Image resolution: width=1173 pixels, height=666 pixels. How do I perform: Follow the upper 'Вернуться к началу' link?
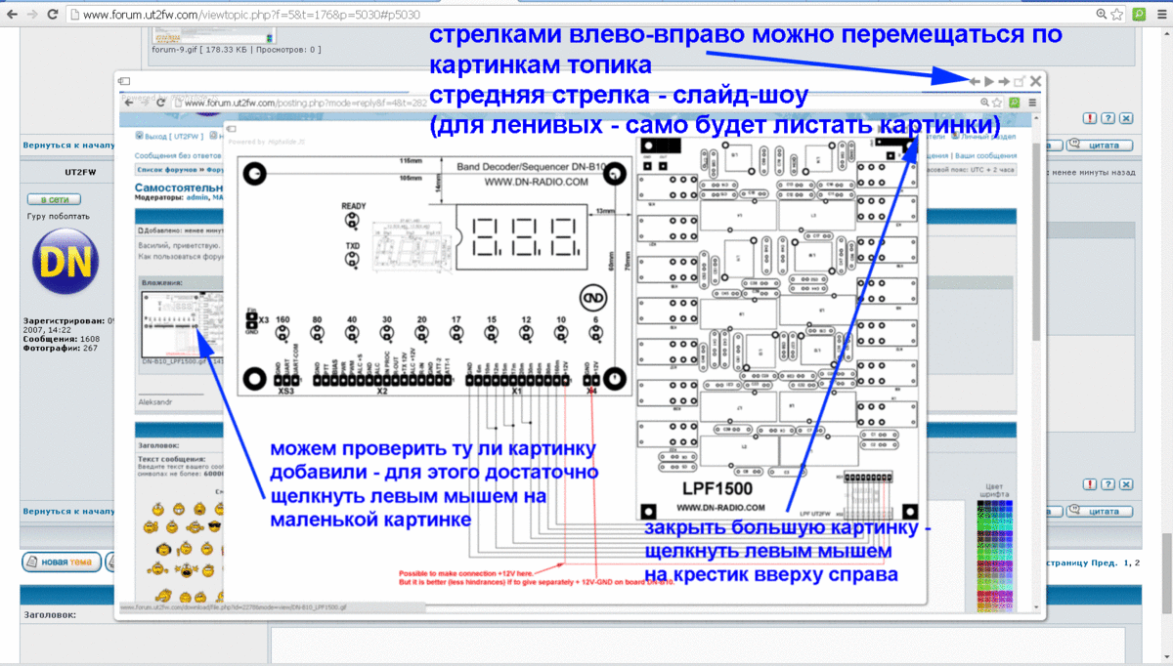coord(68,146)
